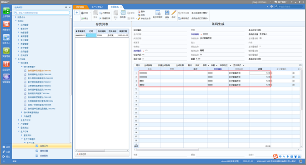Select 基础设置 at panel bottom

pos(42,151)
